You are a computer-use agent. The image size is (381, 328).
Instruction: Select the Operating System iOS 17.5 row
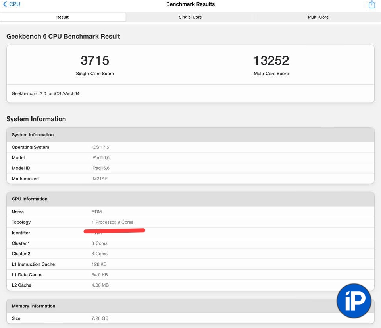[x=190, y=147]
